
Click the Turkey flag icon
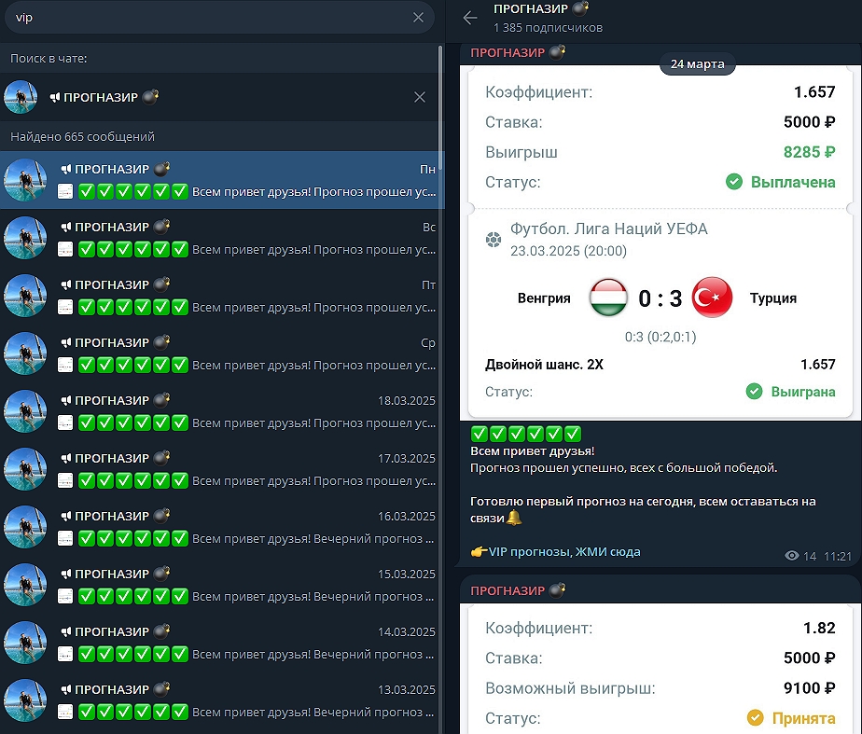(x=712, y=298)
